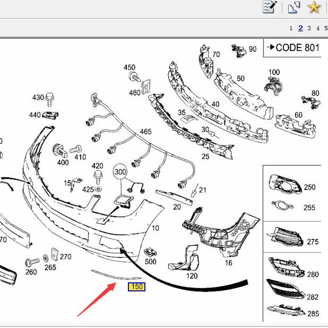328x328 pixels.
Task: Select bumper cover part number 10
Action: pos(155,228)
